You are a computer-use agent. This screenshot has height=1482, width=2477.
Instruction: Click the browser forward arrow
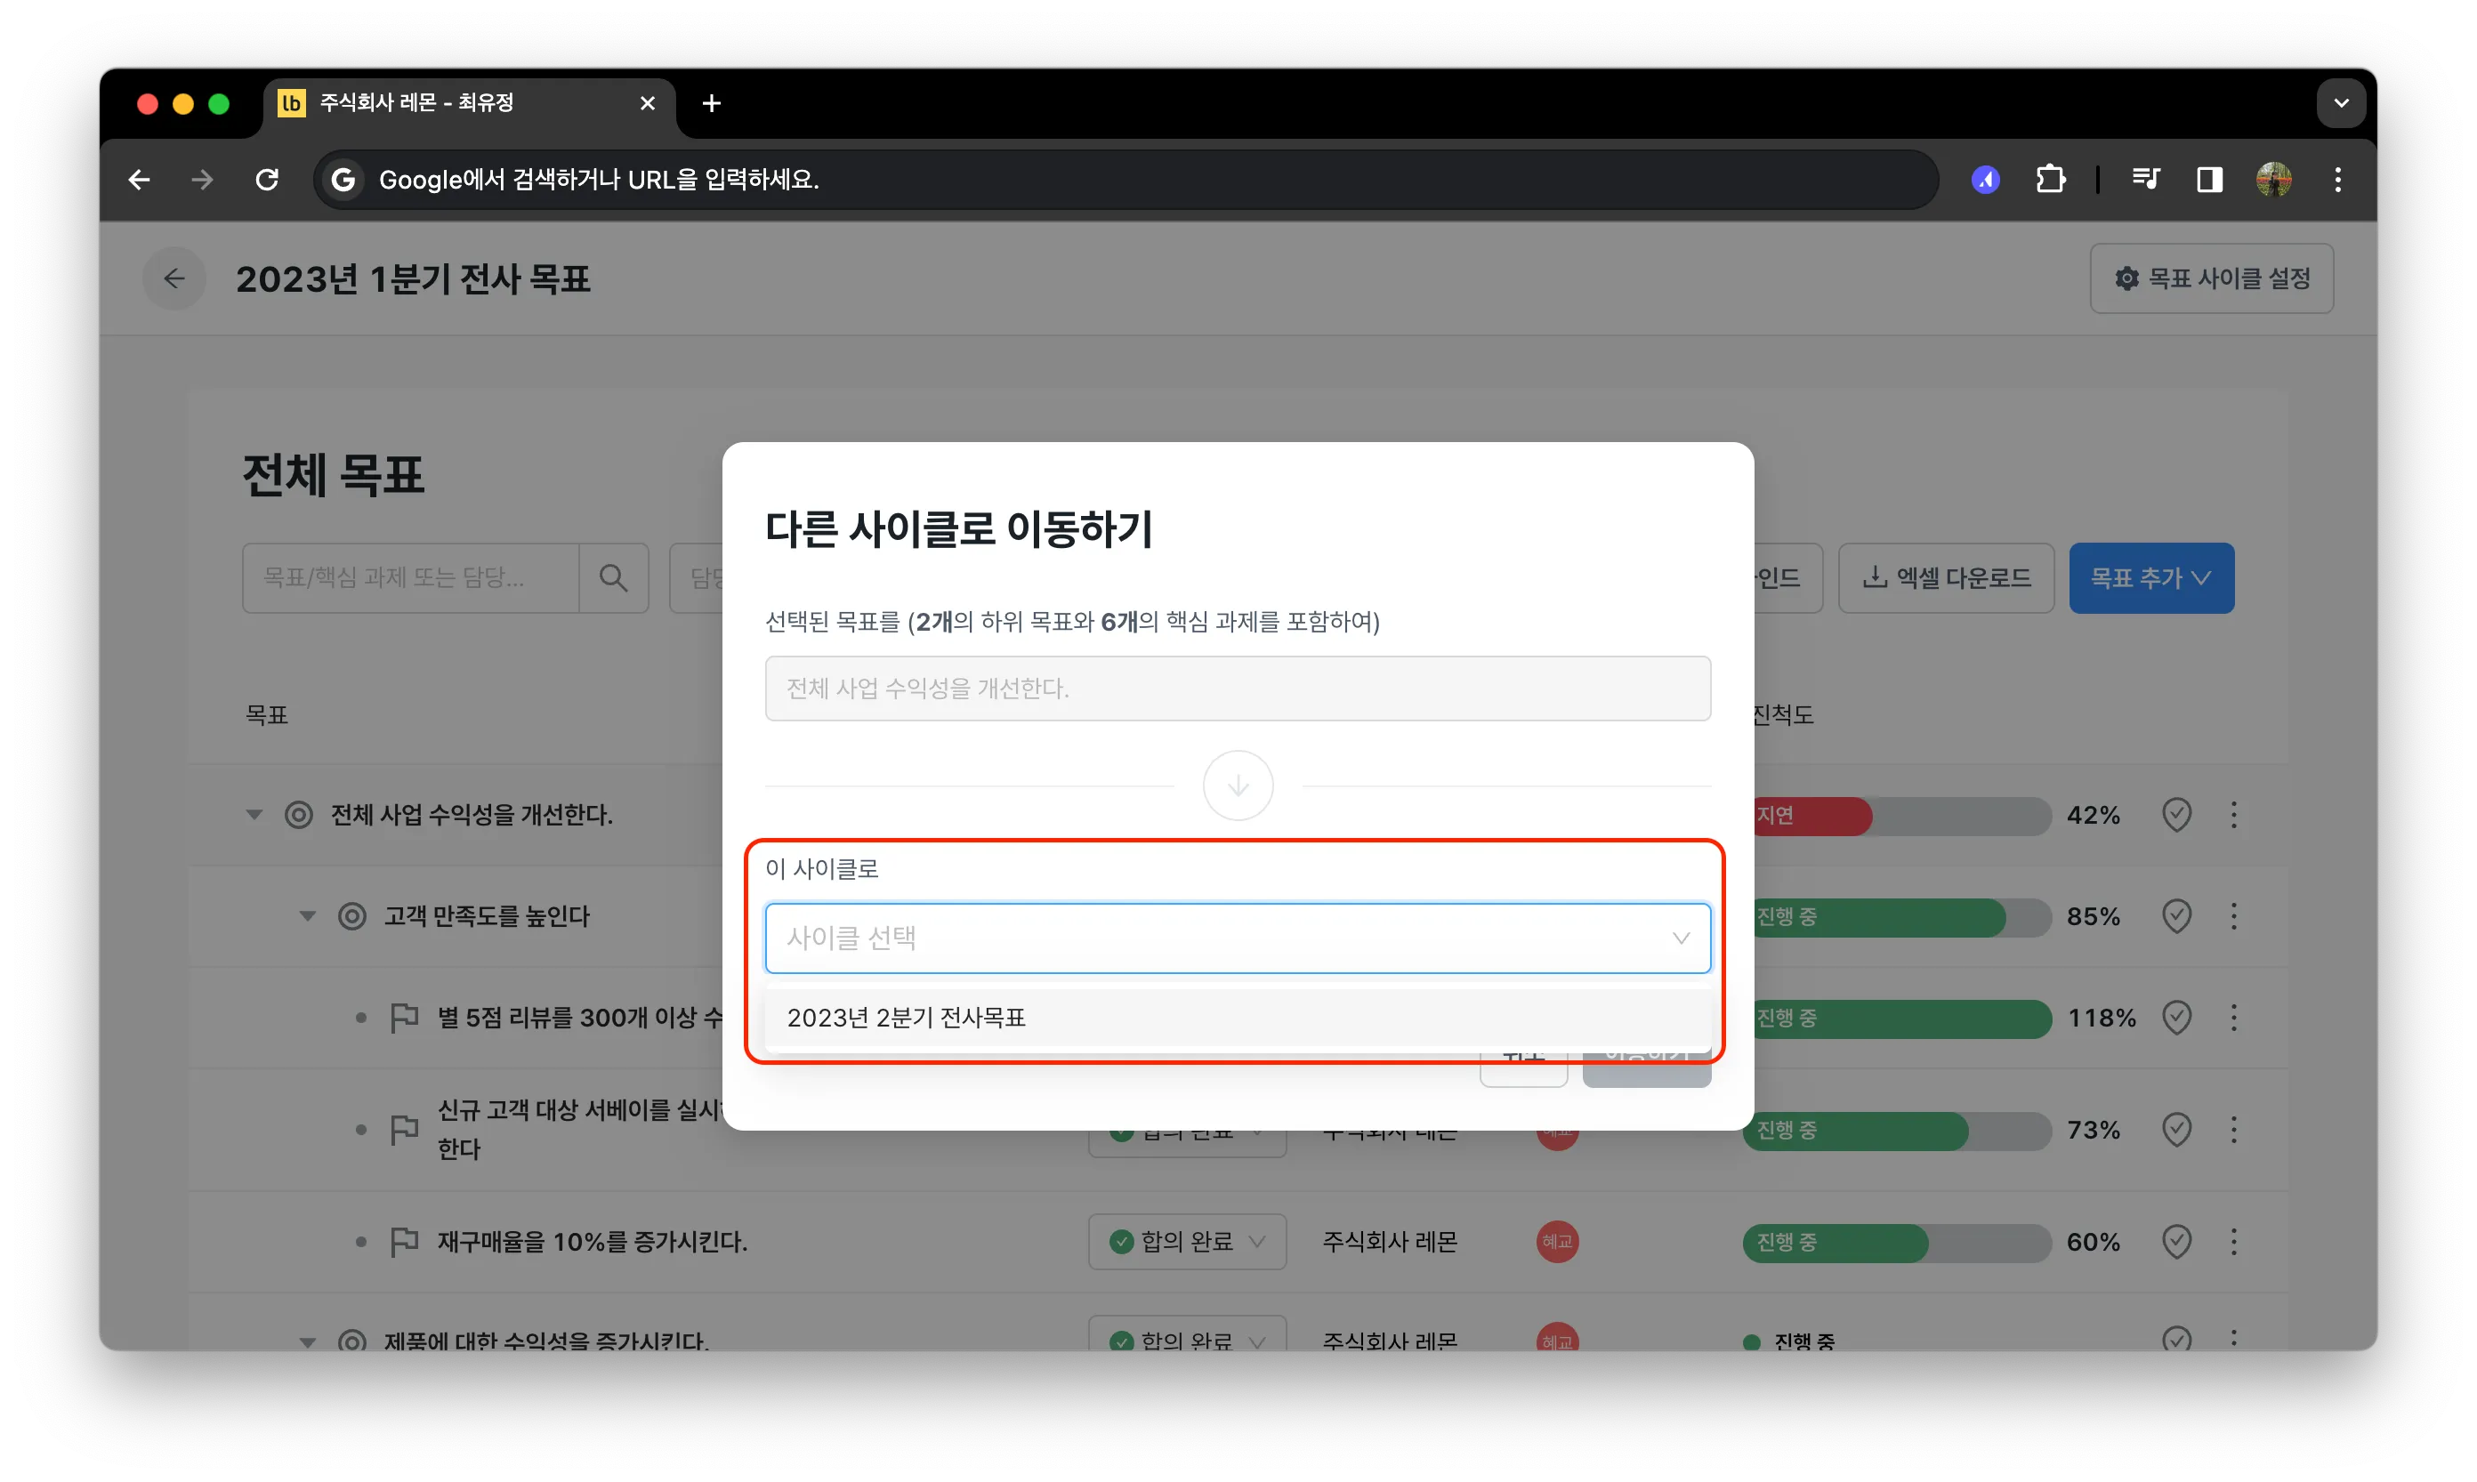[203, 180]
